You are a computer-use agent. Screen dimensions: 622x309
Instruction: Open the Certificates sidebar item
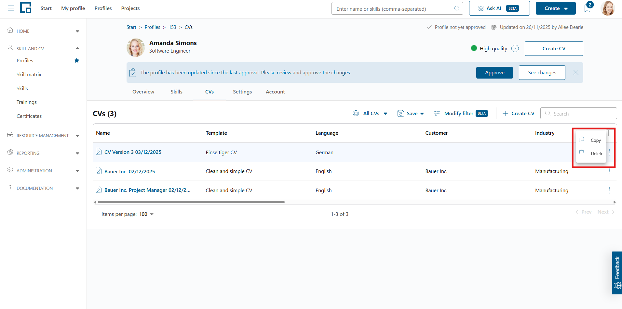(x=29, y=116)
